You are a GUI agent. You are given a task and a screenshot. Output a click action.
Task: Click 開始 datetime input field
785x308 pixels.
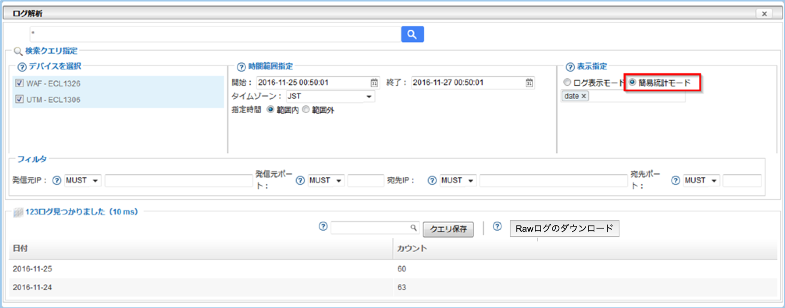[x=318, y=83]
